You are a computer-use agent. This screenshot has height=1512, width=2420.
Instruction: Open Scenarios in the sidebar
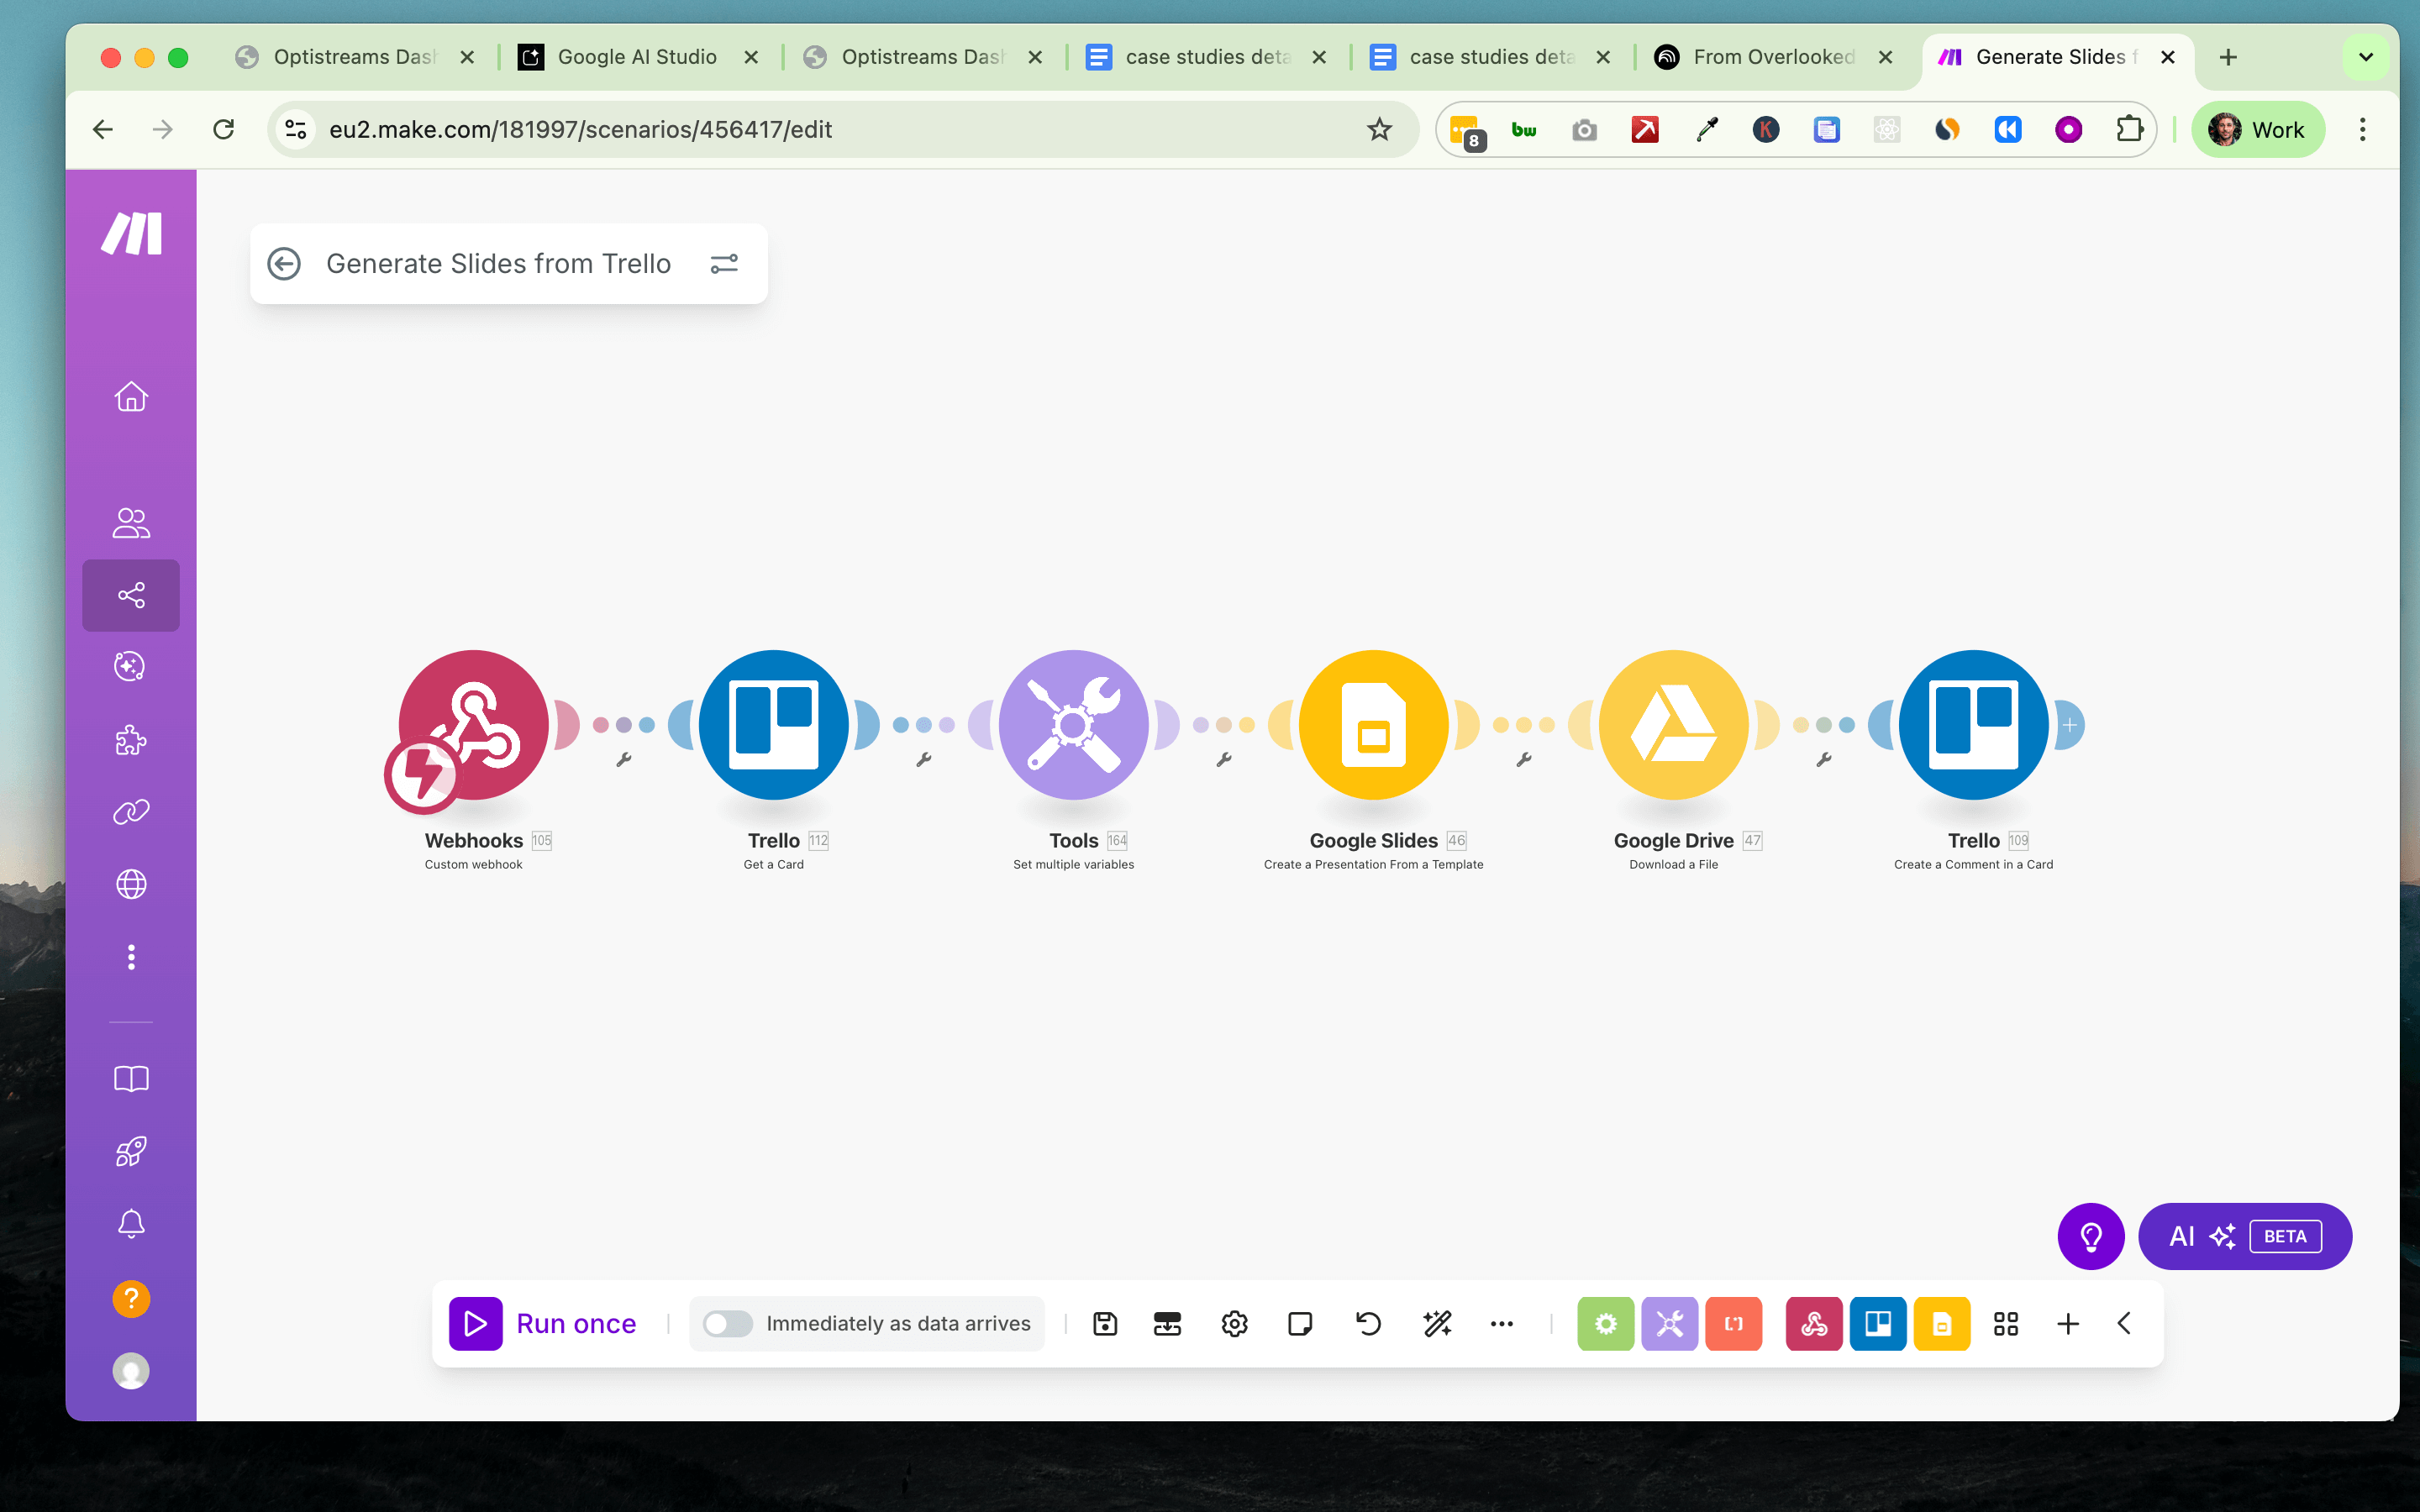click(131, 595)
